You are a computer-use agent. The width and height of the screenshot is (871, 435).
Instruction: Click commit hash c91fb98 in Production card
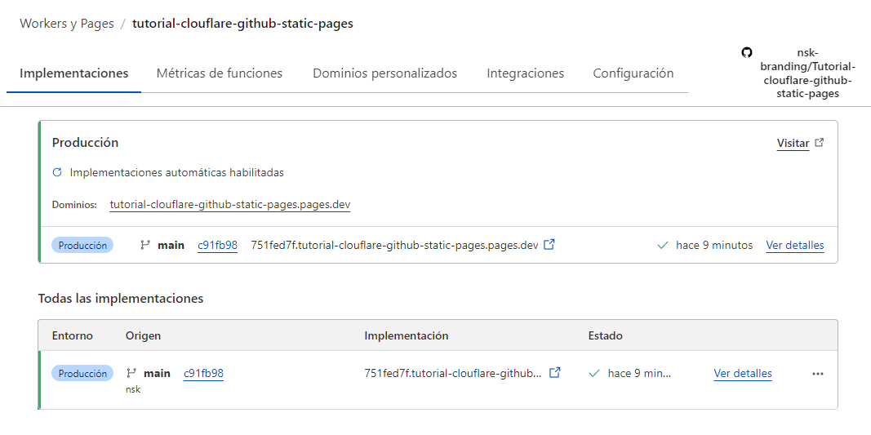[217, 245]
